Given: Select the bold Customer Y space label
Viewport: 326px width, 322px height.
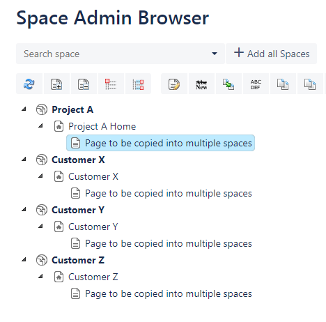Looking at the screenshot, I should pyautogui.click(x=78, y=210).
